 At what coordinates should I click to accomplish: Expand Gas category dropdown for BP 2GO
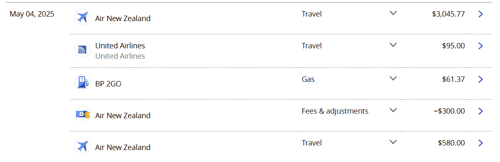393,78
